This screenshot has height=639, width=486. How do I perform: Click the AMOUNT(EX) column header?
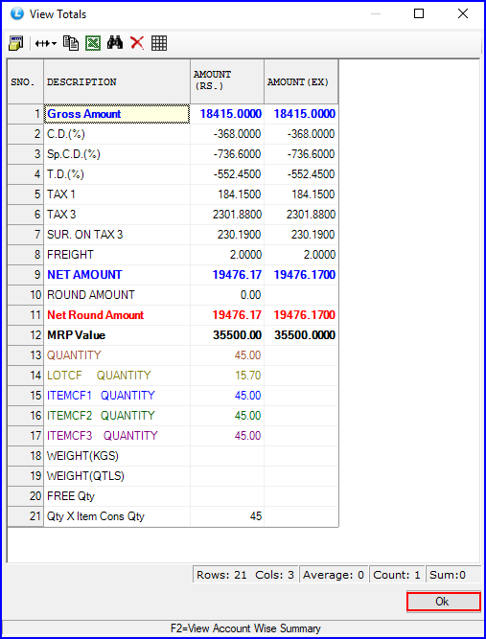301,81
